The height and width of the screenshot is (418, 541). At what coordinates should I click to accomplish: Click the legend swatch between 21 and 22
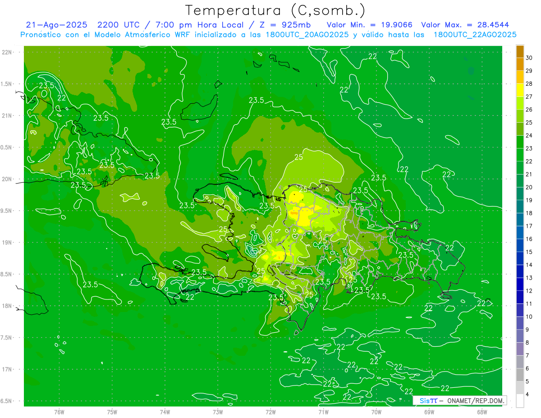click(x=520, y=168)
